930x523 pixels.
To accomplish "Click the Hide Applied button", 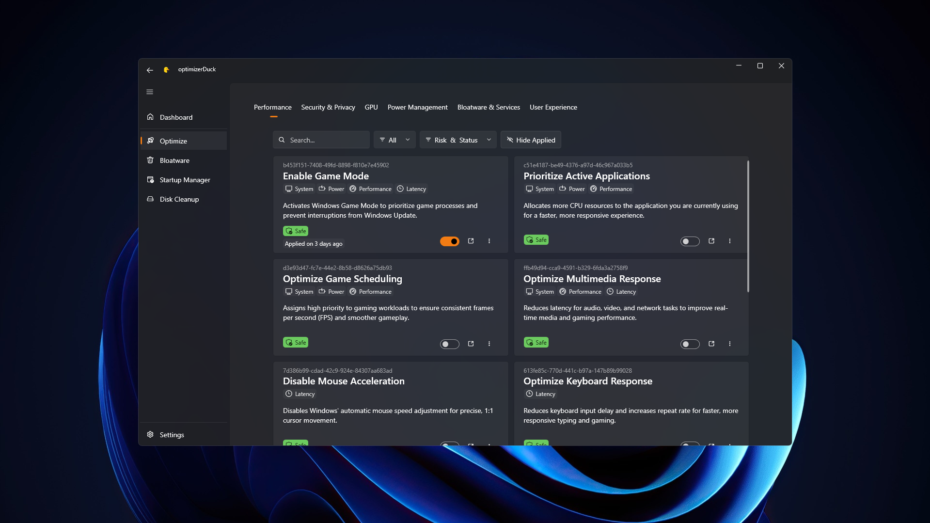I will 530,140.
